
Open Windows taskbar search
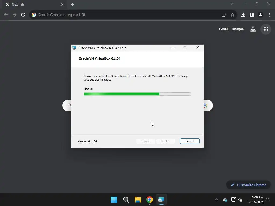126,200
